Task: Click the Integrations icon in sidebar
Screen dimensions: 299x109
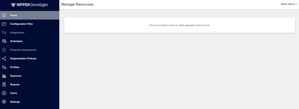Action: [4, 33]
